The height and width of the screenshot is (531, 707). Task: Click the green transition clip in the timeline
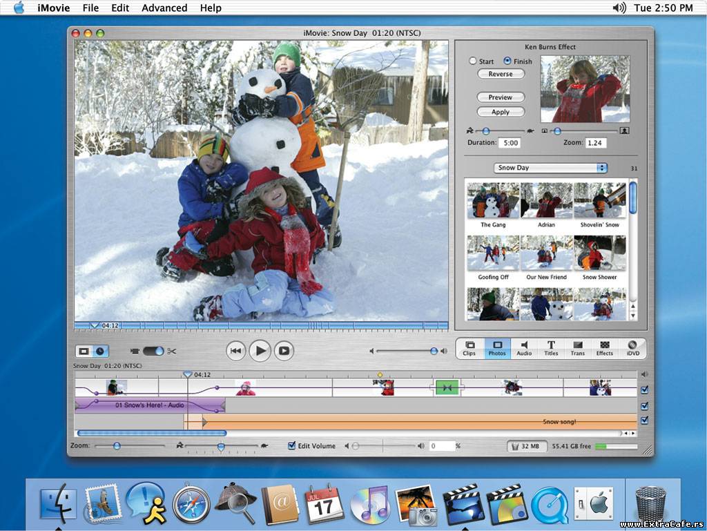pos(447,387)
